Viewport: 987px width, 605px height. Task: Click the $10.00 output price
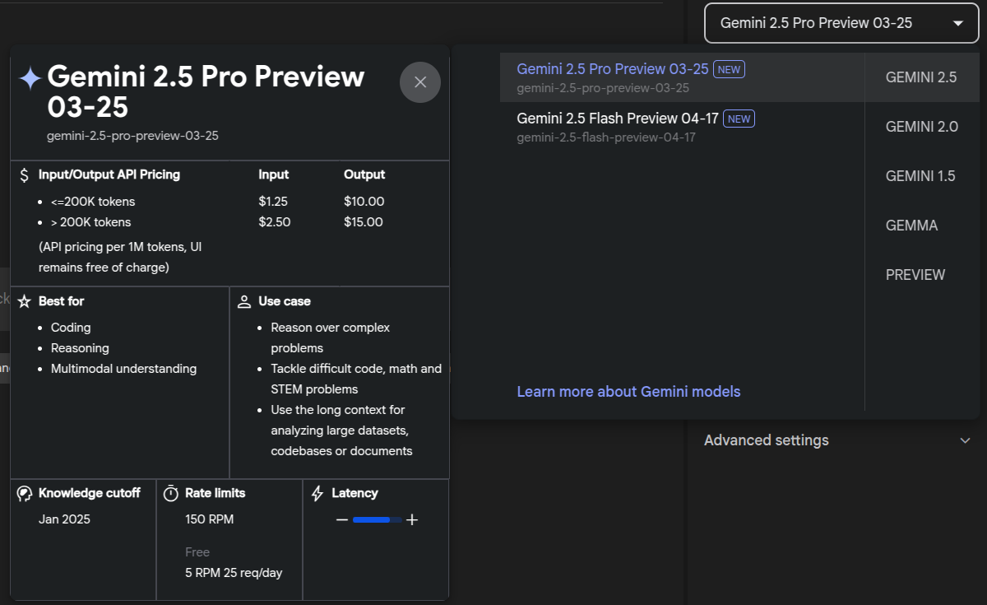pos(364,202)
